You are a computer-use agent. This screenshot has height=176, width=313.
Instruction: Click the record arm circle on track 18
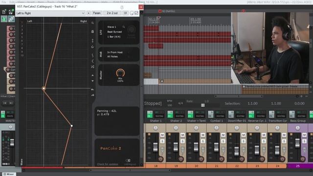tap(161, 159)
